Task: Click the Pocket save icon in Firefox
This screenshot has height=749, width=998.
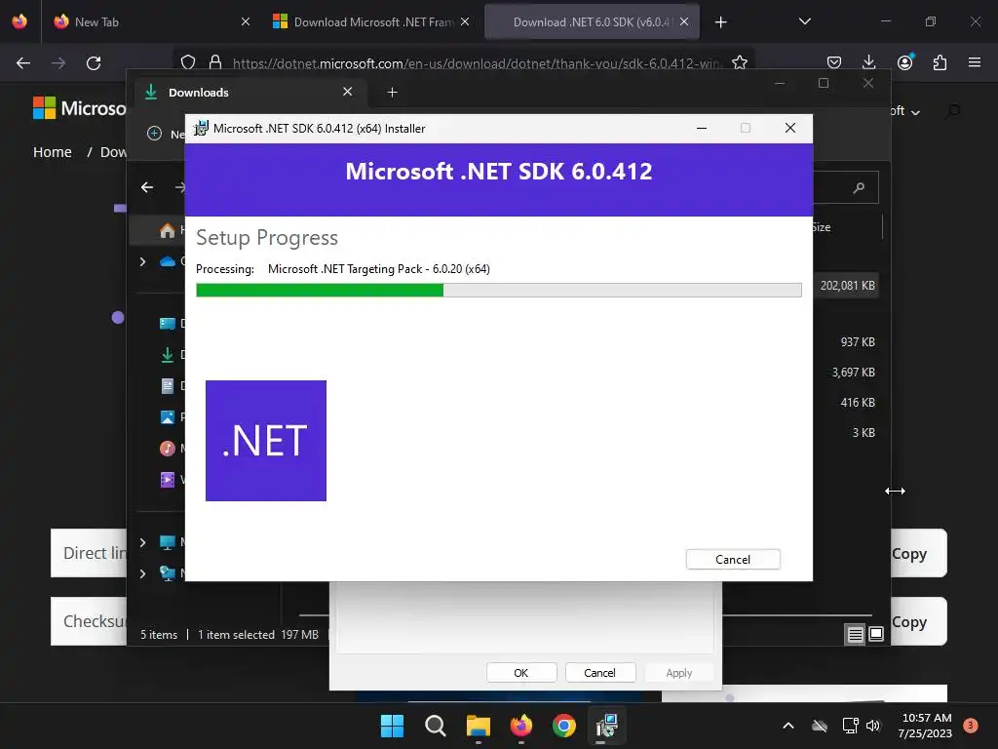Action: tap(834, 62)
